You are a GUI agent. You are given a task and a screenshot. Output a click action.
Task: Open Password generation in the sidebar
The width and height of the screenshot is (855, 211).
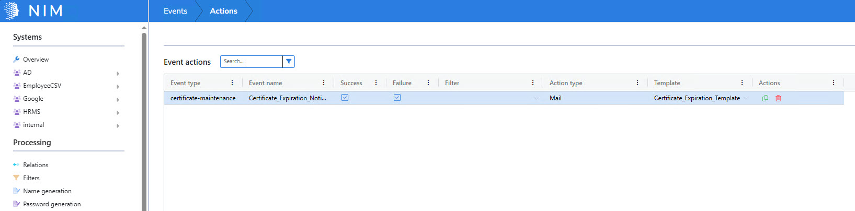(x=52, y=204)
